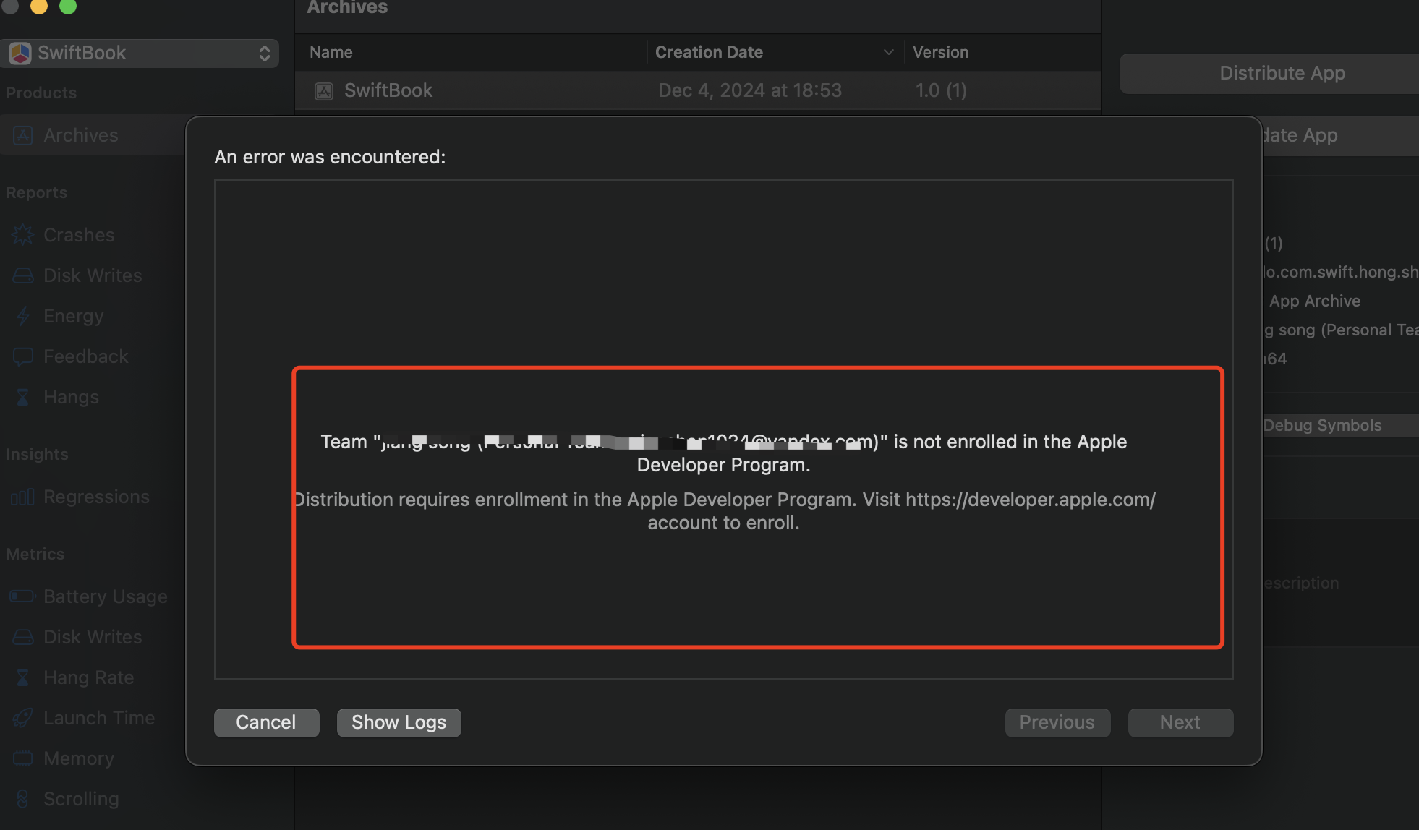
Task: Open the Hangs report
Action: point(70,396)
